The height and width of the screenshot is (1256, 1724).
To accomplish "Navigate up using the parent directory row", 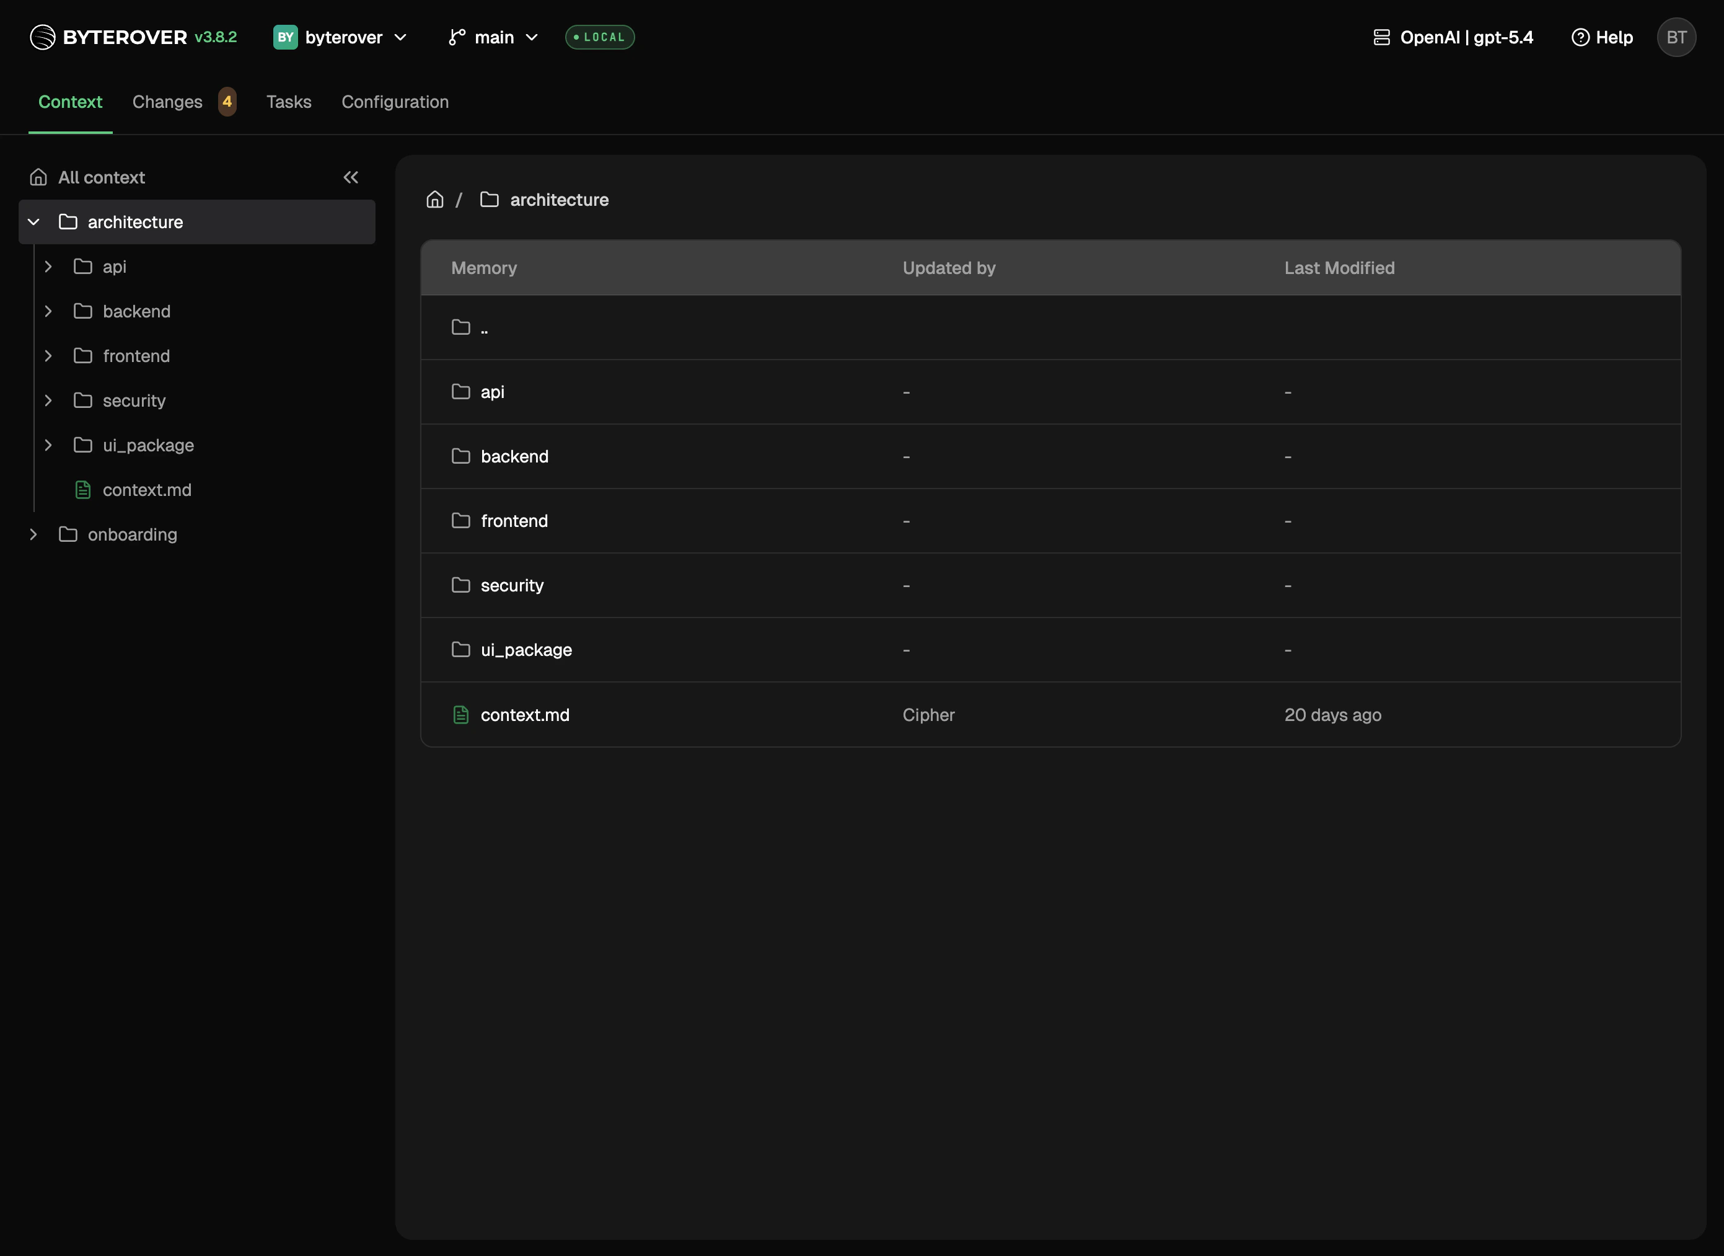I will tap(484, 327).
